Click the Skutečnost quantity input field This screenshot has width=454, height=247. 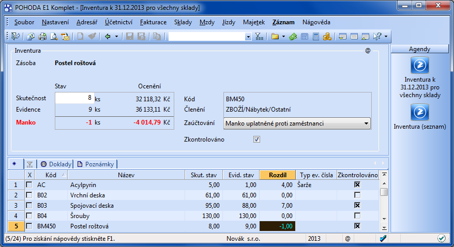tap(74, 98)
